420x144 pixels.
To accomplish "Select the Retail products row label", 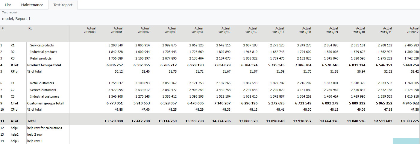I will tap(41, 58).
